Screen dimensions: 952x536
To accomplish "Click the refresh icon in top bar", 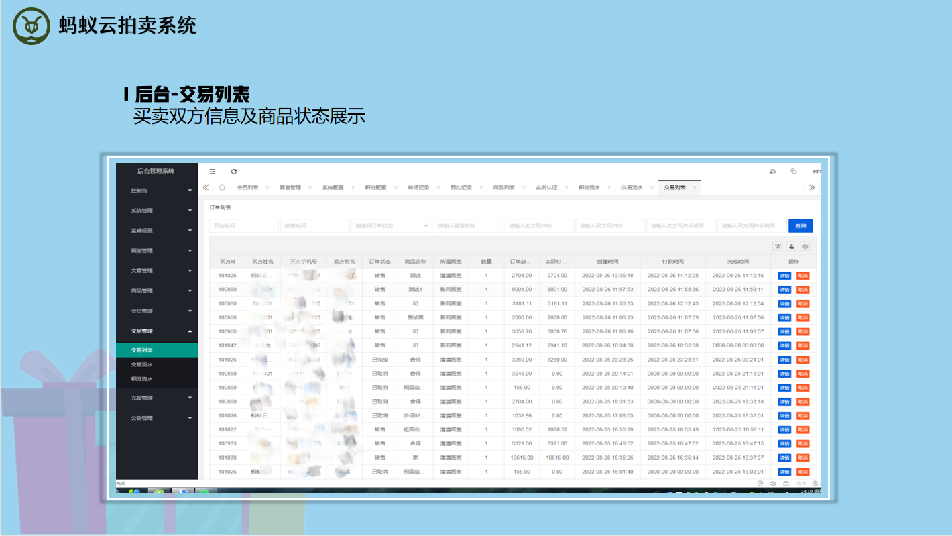I will click(234, 172).
